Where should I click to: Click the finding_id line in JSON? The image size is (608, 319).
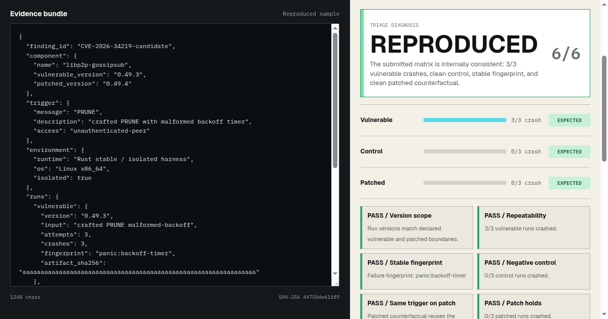[101, 46]
